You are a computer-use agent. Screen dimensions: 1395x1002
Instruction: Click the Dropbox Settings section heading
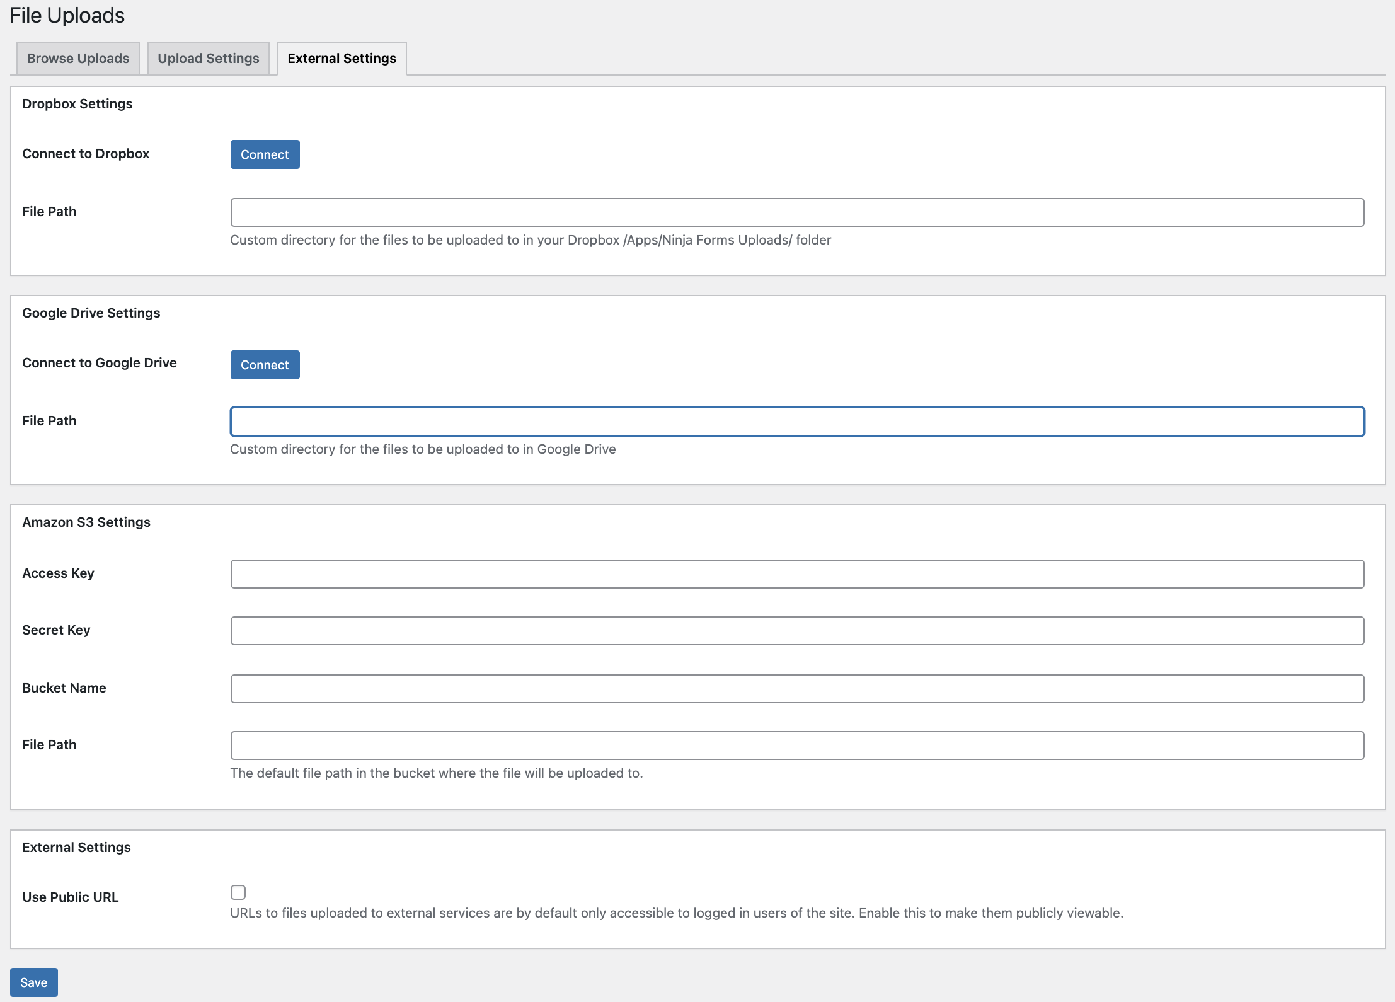77,104
